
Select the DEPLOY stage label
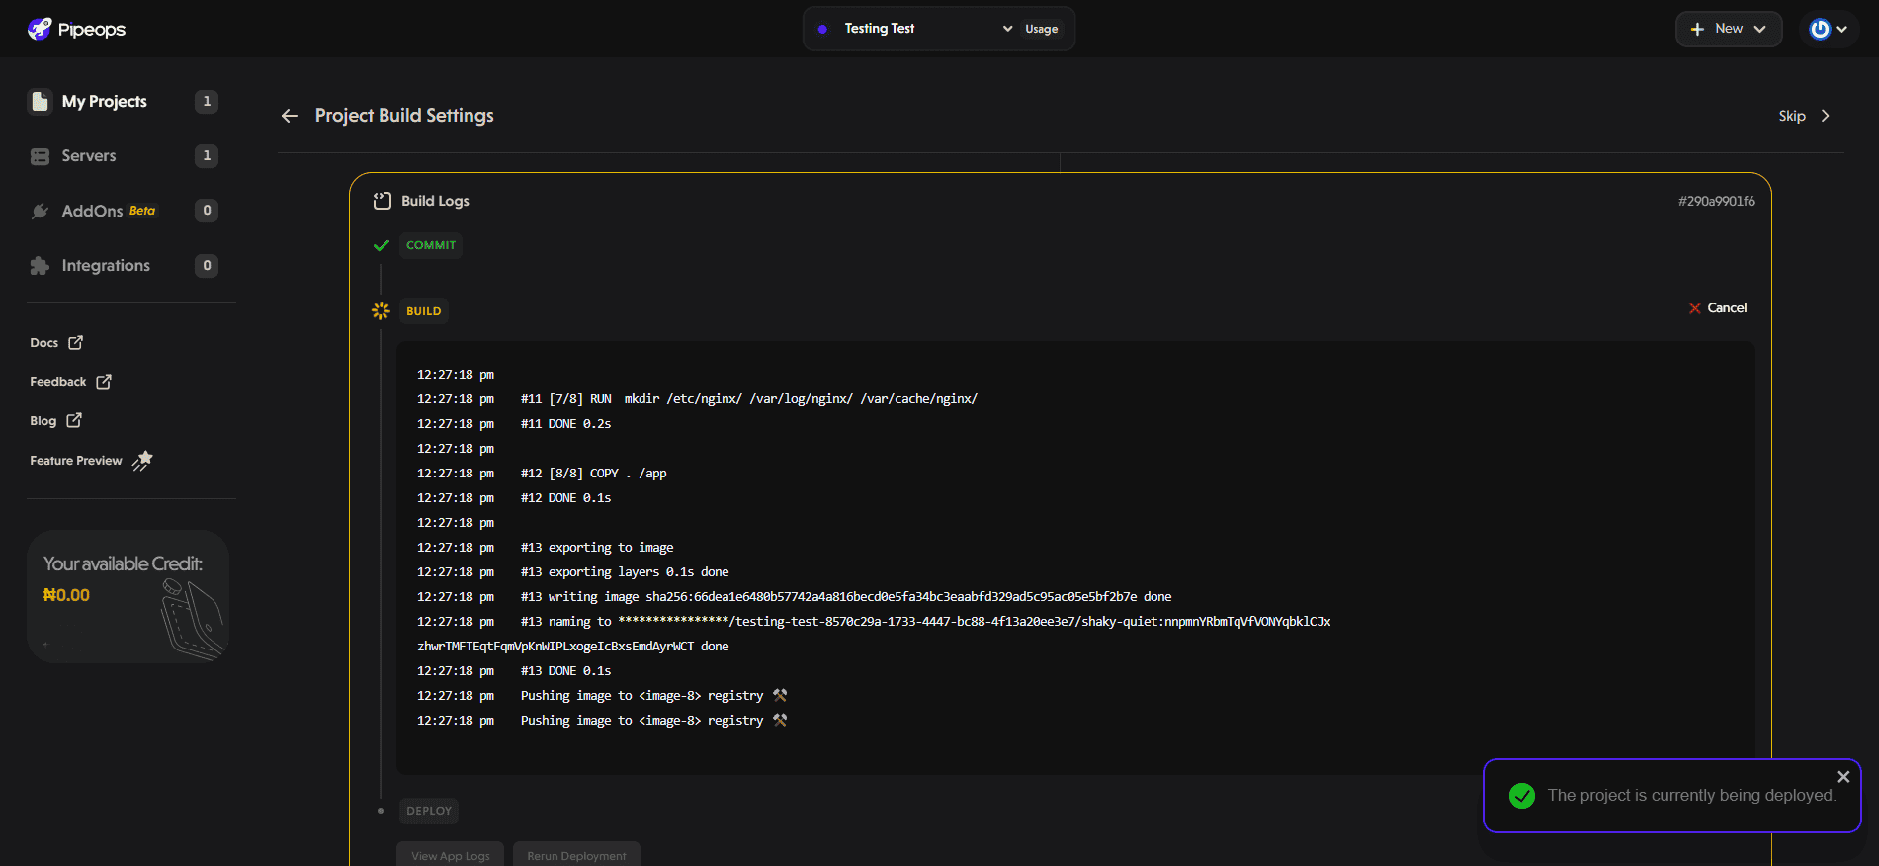429,811
